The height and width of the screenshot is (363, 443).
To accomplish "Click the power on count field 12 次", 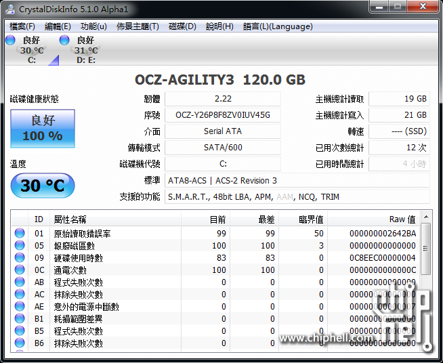I will [399, 148].
